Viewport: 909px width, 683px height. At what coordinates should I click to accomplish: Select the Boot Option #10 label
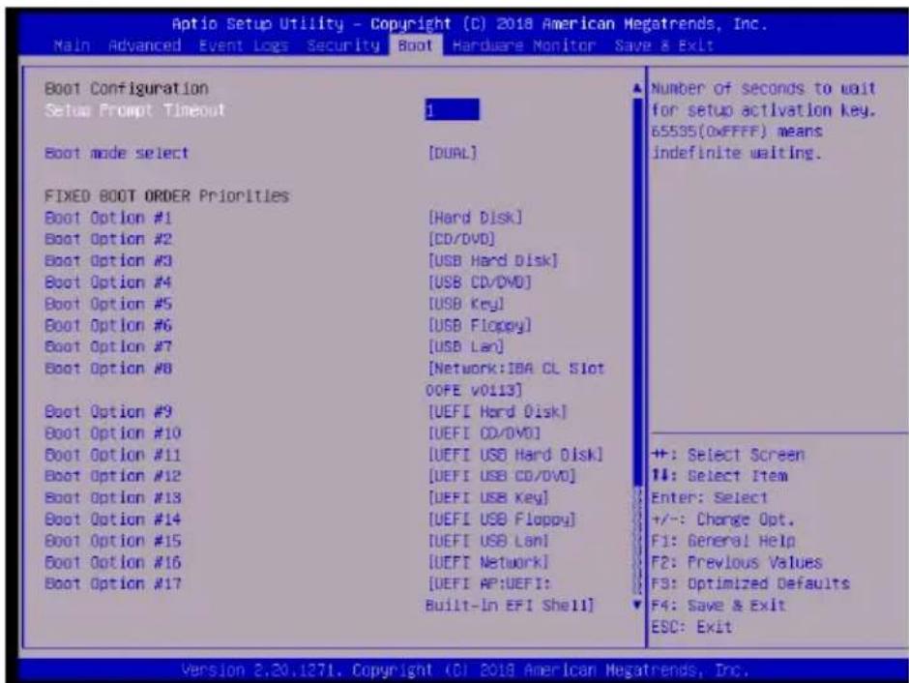click(x=113, y=433)
